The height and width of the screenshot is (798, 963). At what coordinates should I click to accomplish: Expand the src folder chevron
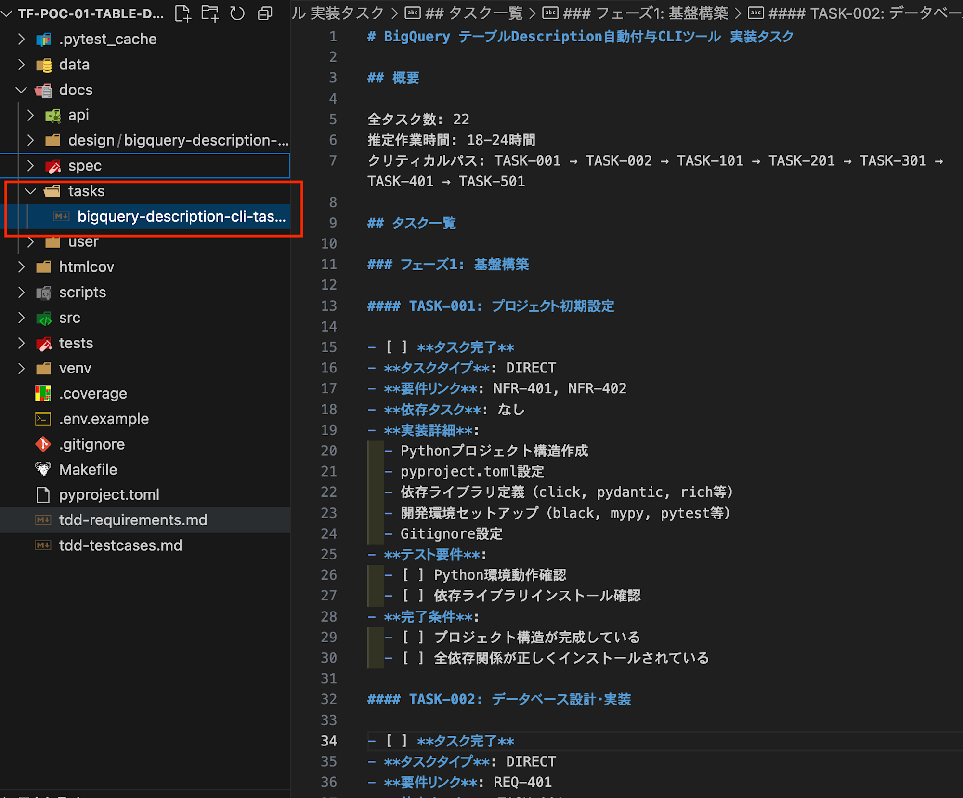(x=21, y=318)
